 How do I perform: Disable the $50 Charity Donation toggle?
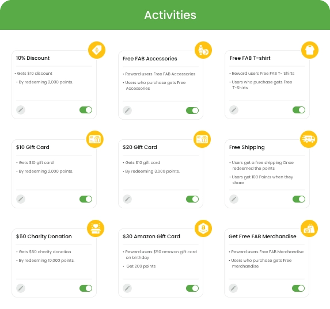(x=86, y=288)
